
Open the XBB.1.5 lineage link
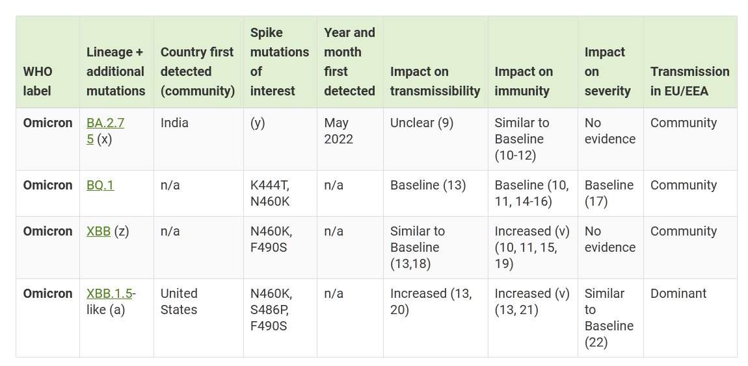[109, 294]
